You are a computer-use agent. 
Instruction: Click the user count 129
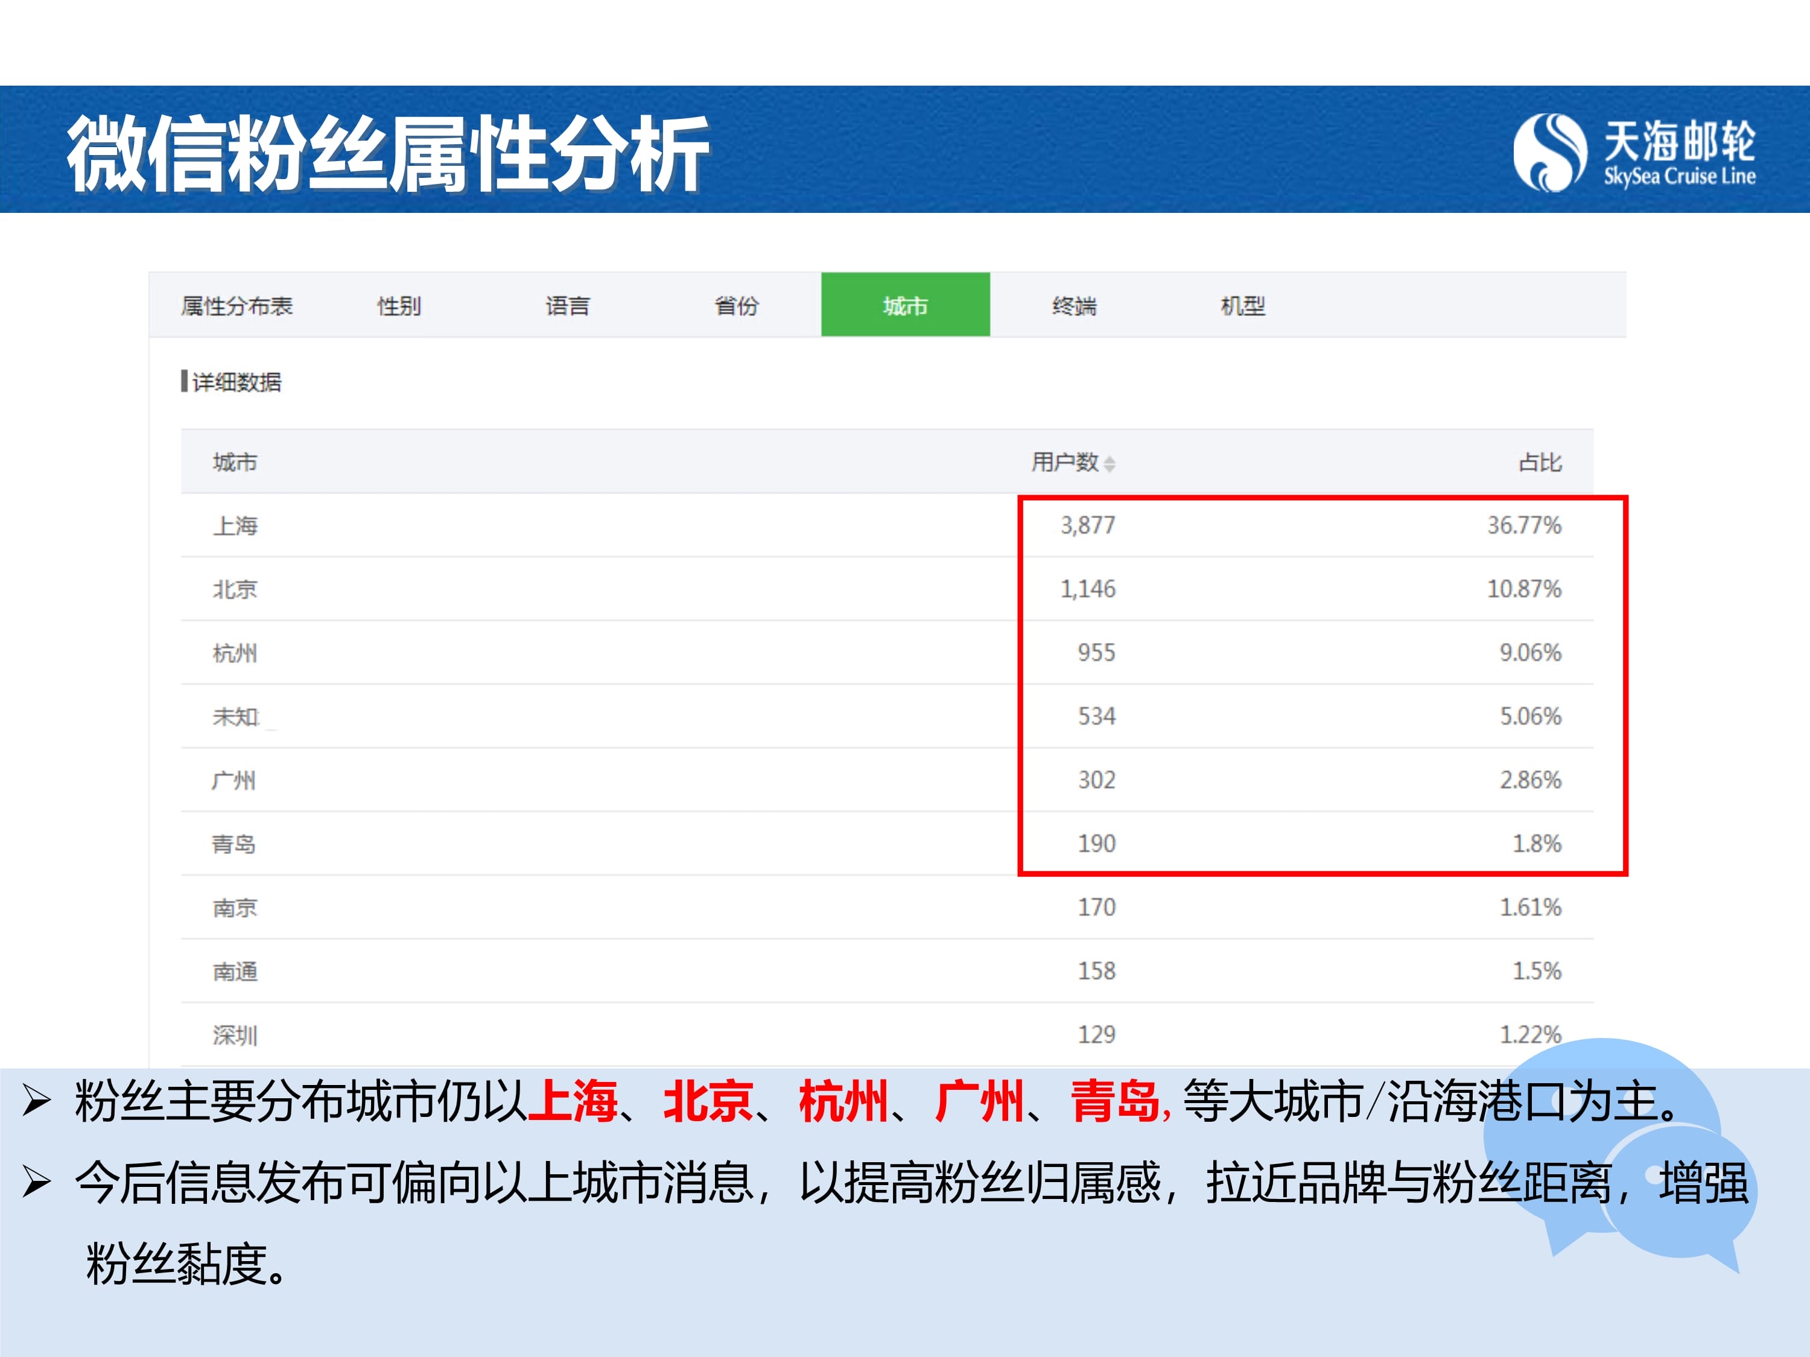pos(1096,1036)
